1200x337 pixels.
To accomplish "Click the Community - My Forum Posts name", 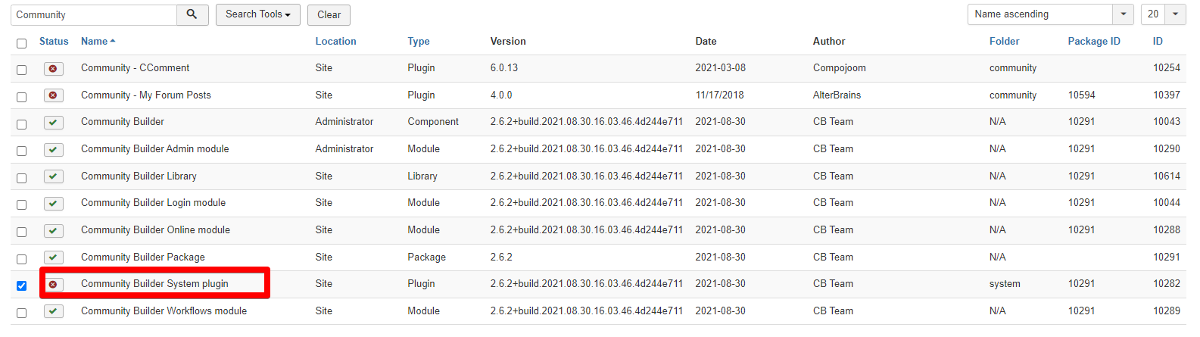I will click(146, 95).
